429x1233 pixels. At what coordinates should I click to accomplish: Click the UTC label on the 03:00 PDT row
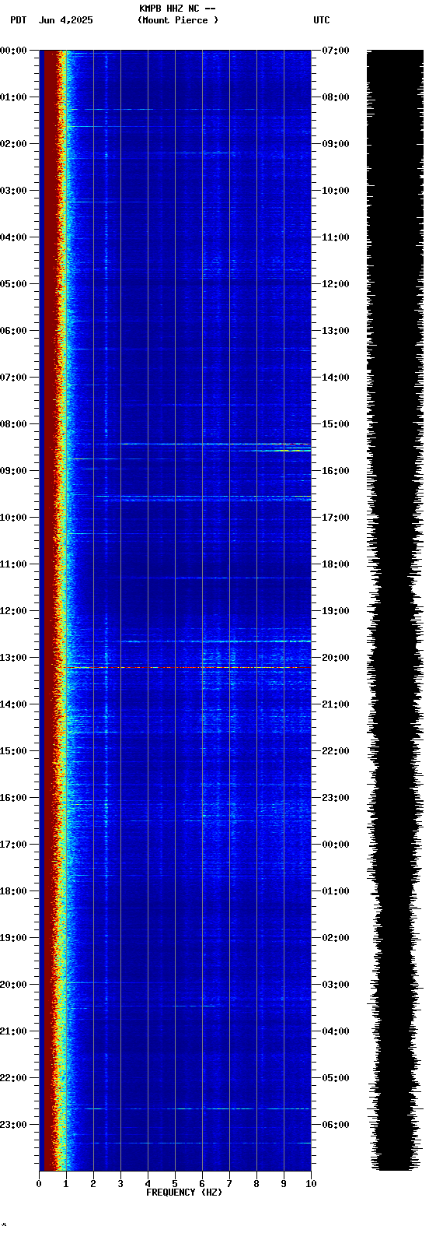pos(335,191)
